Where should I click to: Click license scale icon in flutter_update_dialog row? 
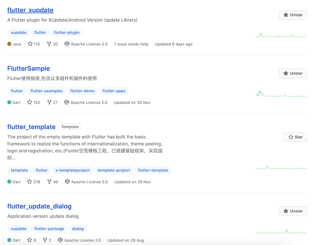tap(60, 240)
